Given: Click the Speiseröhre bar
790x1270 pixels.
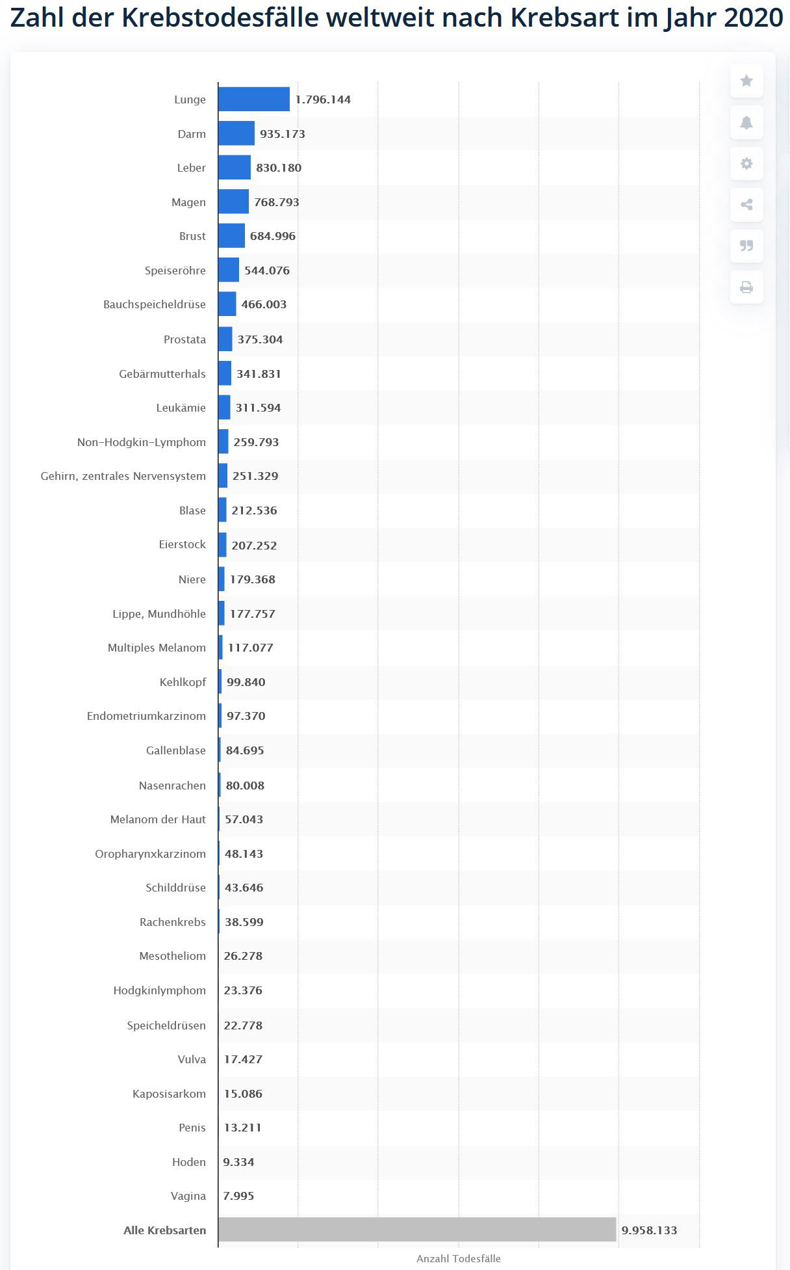Looking at the screenshot, I should pyautogui.click(x=229, y=270).
